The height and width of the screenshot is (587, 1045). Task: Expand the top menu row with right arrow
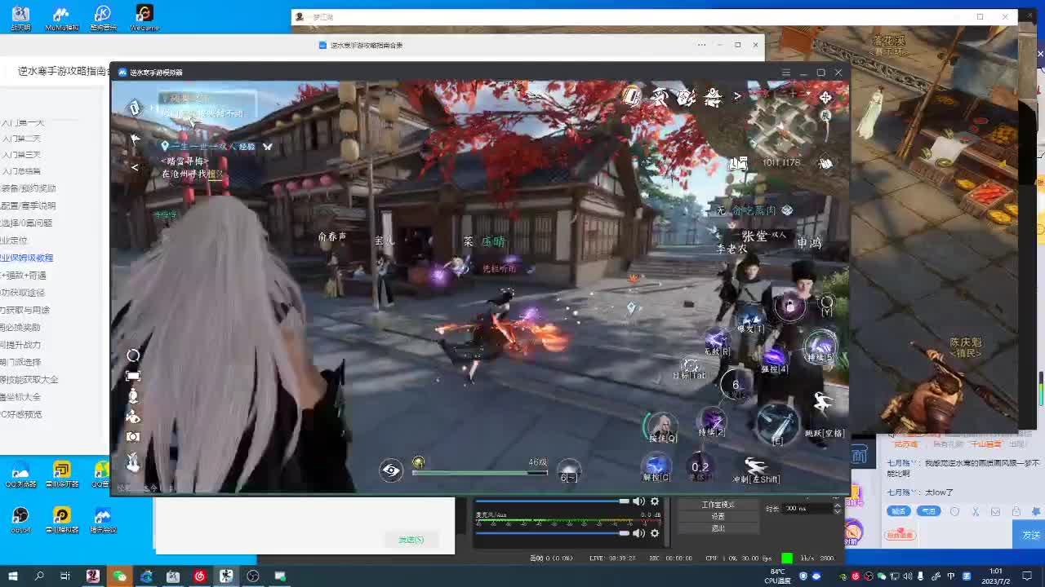[x=737, y=95]
